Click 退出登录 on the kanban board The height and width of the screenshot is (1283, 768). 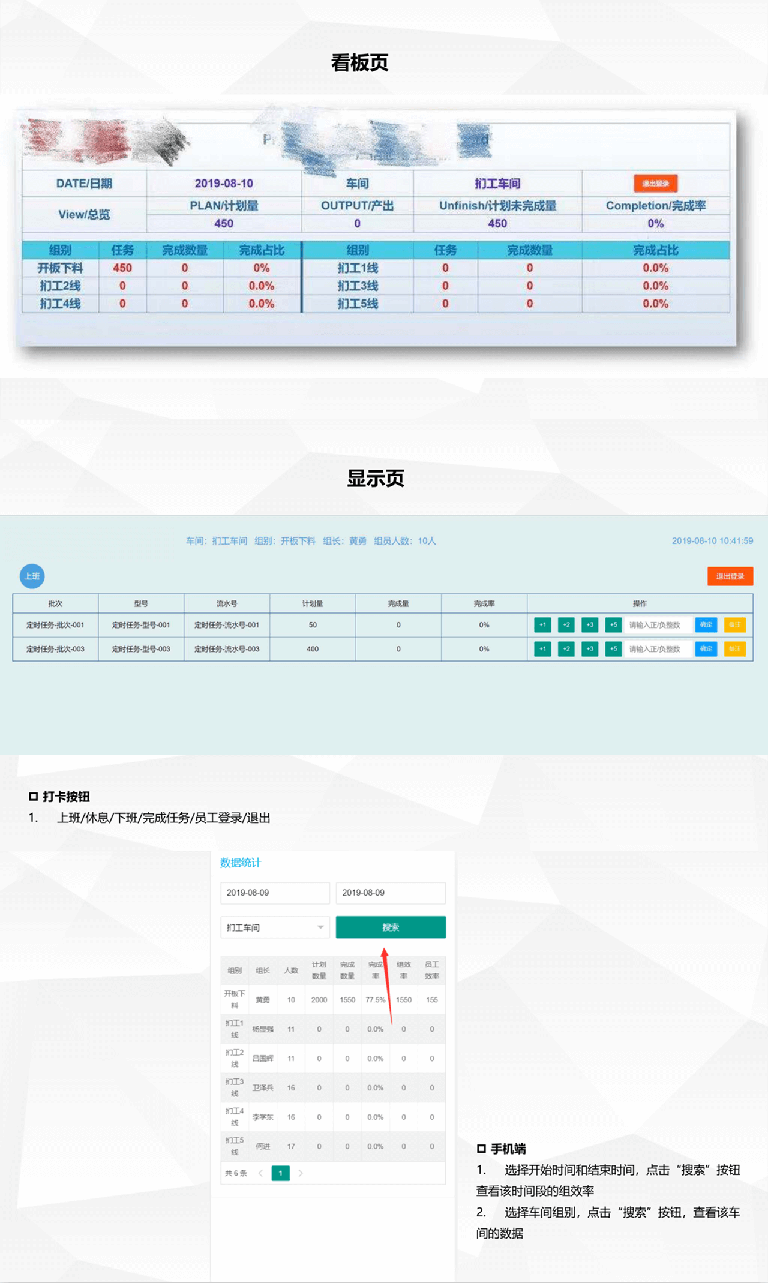coord(655,183)
